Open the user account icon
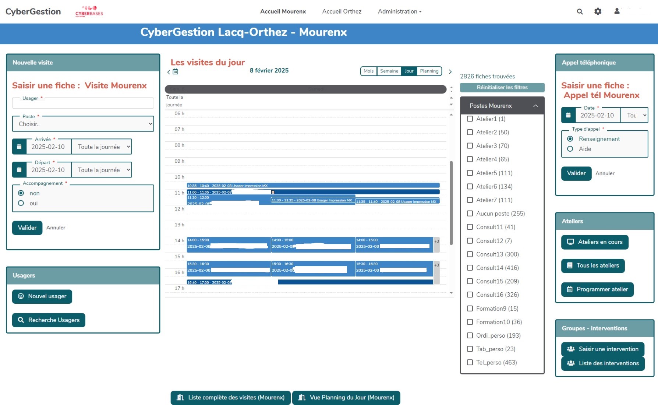658x405 pixels. tap(617, 11)
